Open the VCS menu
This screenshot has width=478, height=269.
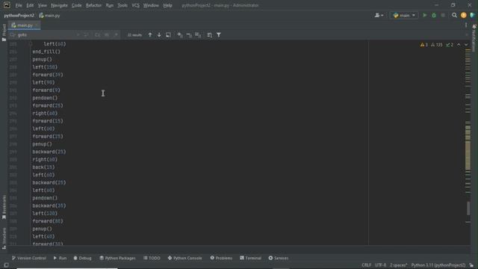coord(135,5)
